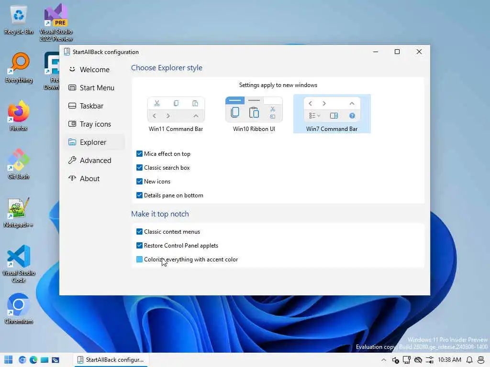The image size is (490, 367).
Task: Open the Welcome section
Action: [x=95, y=70]
